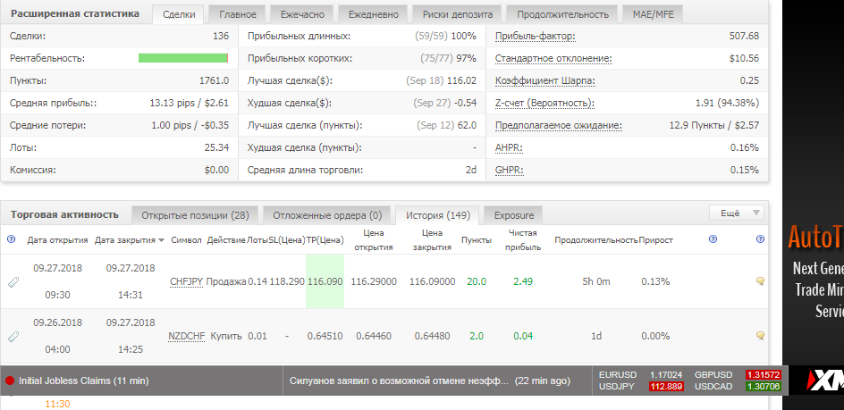Screen dimensions: 844x410
Task: Sort by Чистая прибыль column header
Action: 523,240
